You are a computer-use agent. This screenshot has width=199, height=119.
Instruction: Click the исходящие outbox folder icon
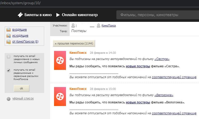click(x=9, y=36)
